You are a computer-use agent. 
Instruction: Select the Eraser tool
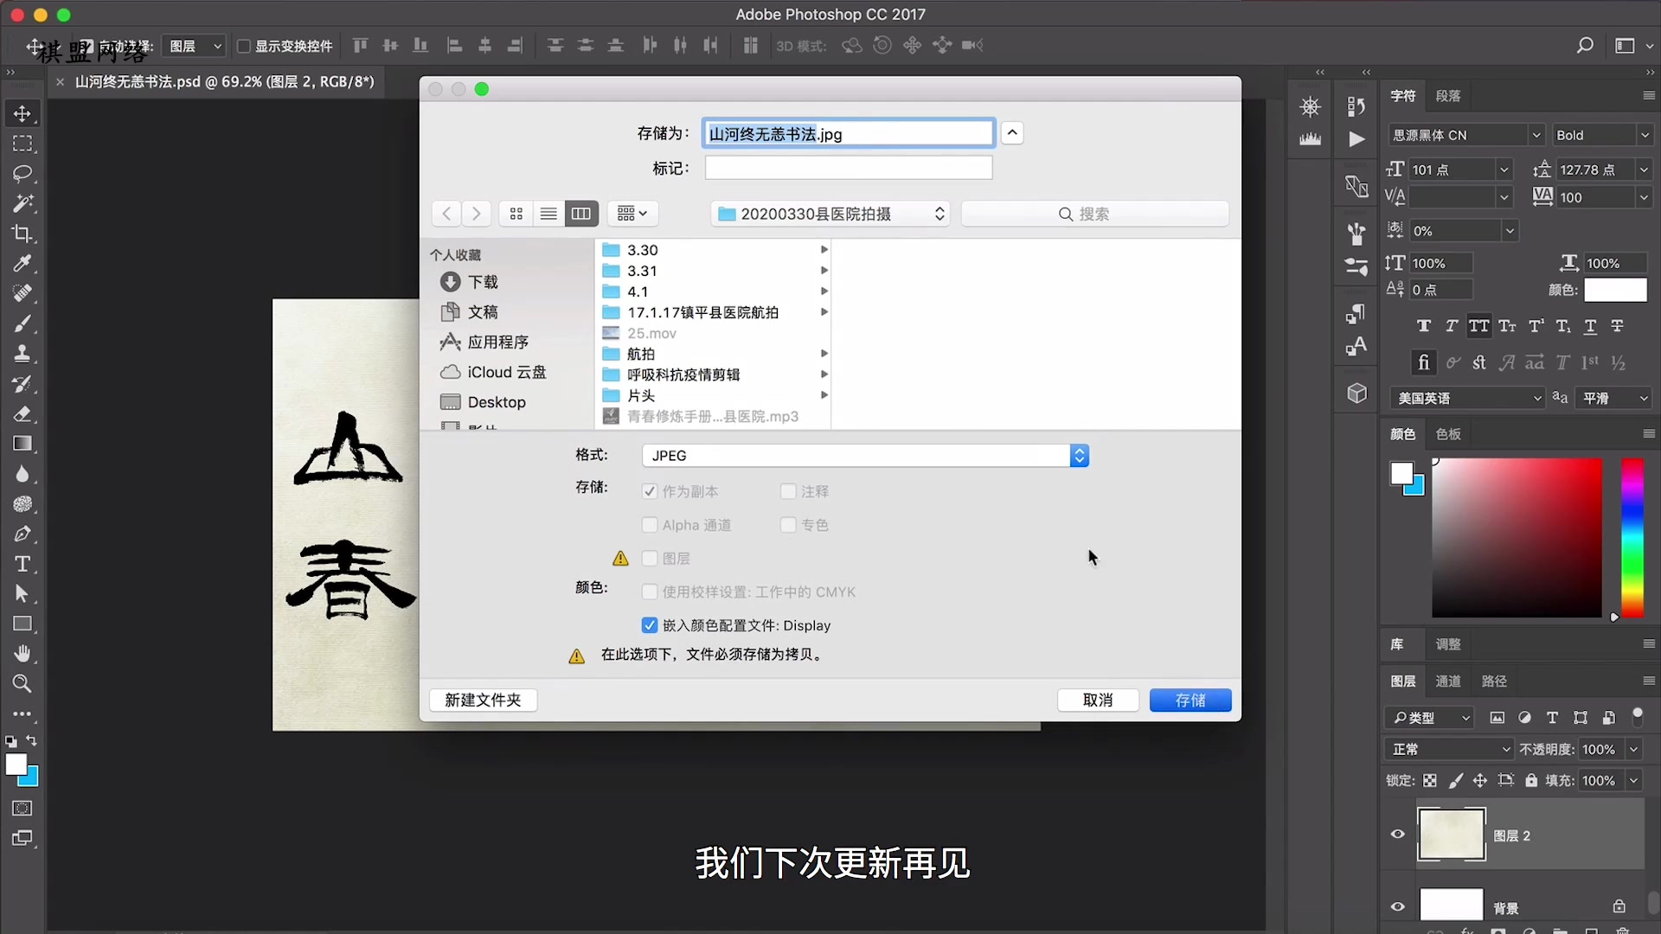(22, 414)
